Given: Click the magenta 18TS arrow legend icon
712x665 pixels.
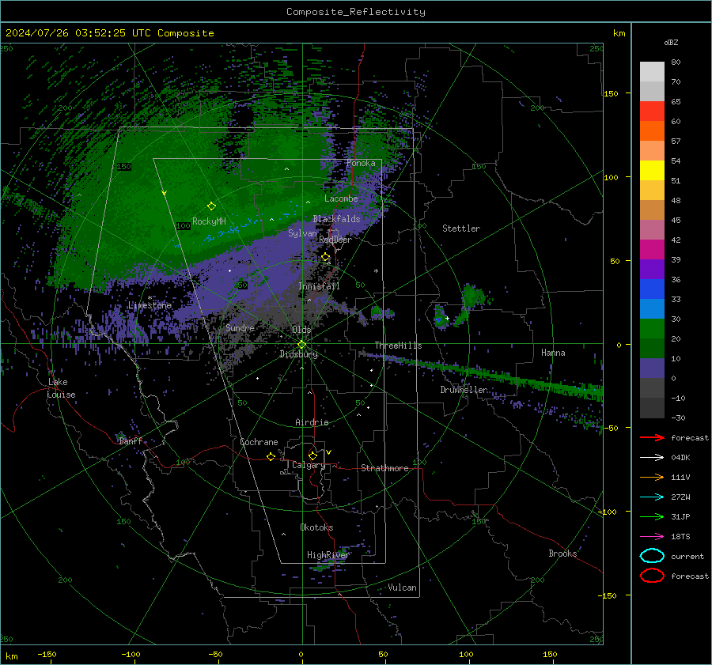Looking at the screenshot, I should 652,537.
